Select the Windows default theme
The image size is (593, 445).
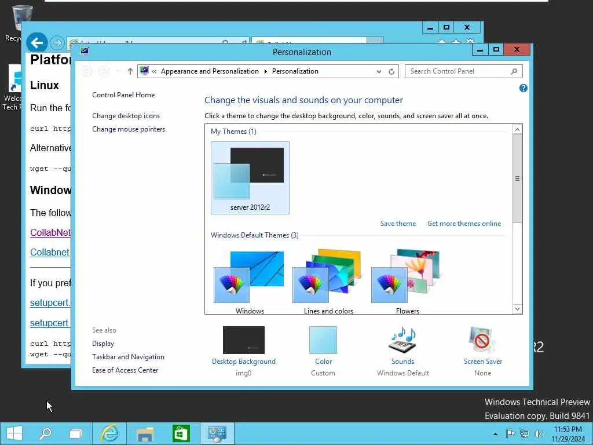coord(250,282)
